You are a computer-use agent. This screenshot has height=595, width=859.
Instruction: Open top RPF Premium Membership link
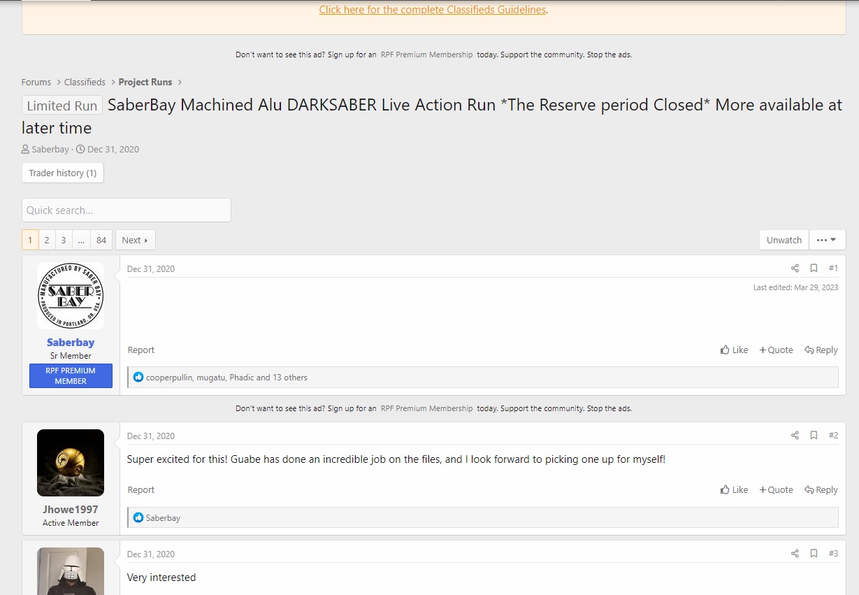[x=426, y=55]
